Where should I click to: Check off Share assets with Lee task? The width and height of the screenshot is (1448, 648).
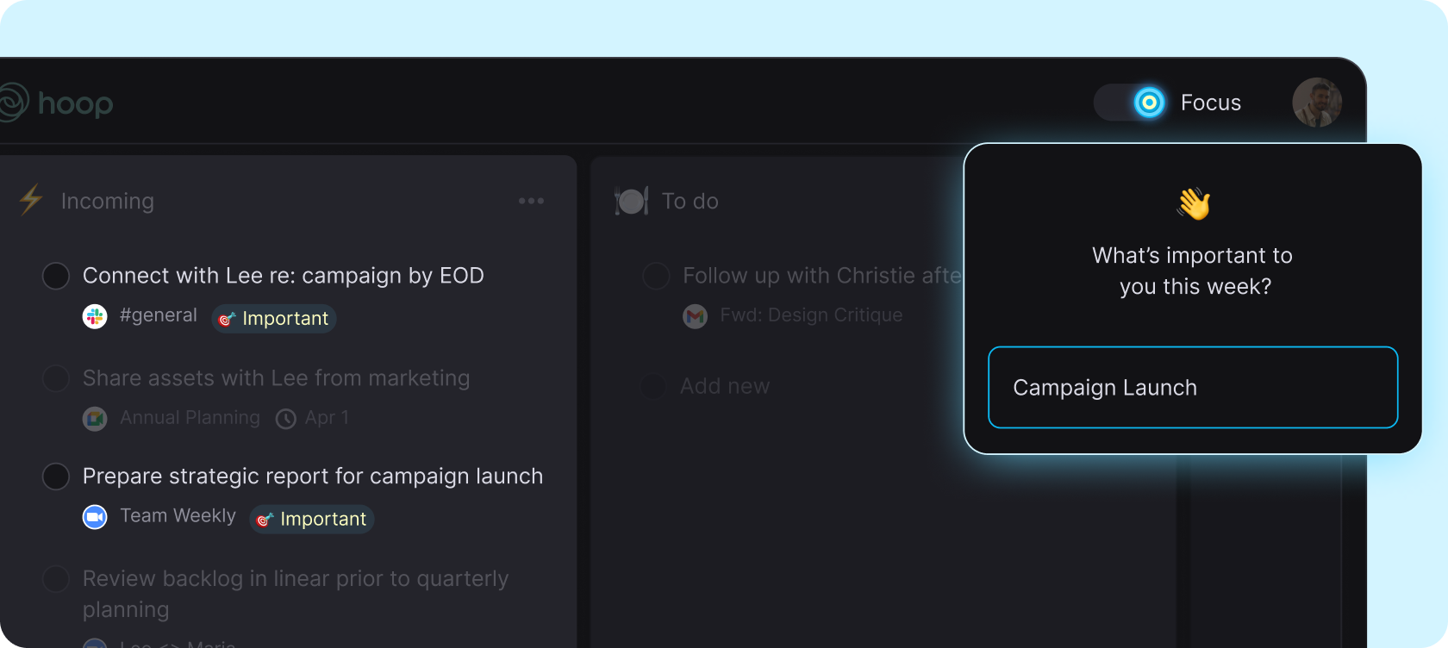tap(56, 378)
